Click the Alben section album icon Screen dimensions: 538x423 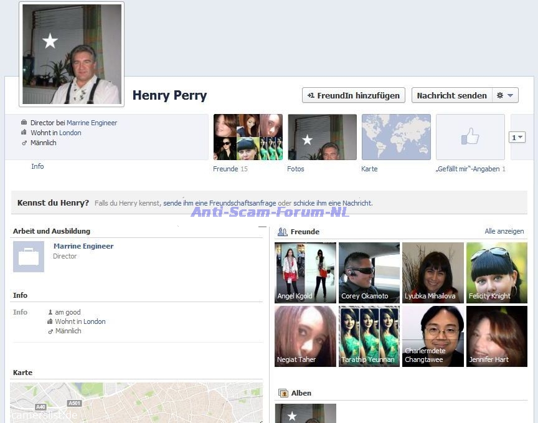[x=283, y=393]
